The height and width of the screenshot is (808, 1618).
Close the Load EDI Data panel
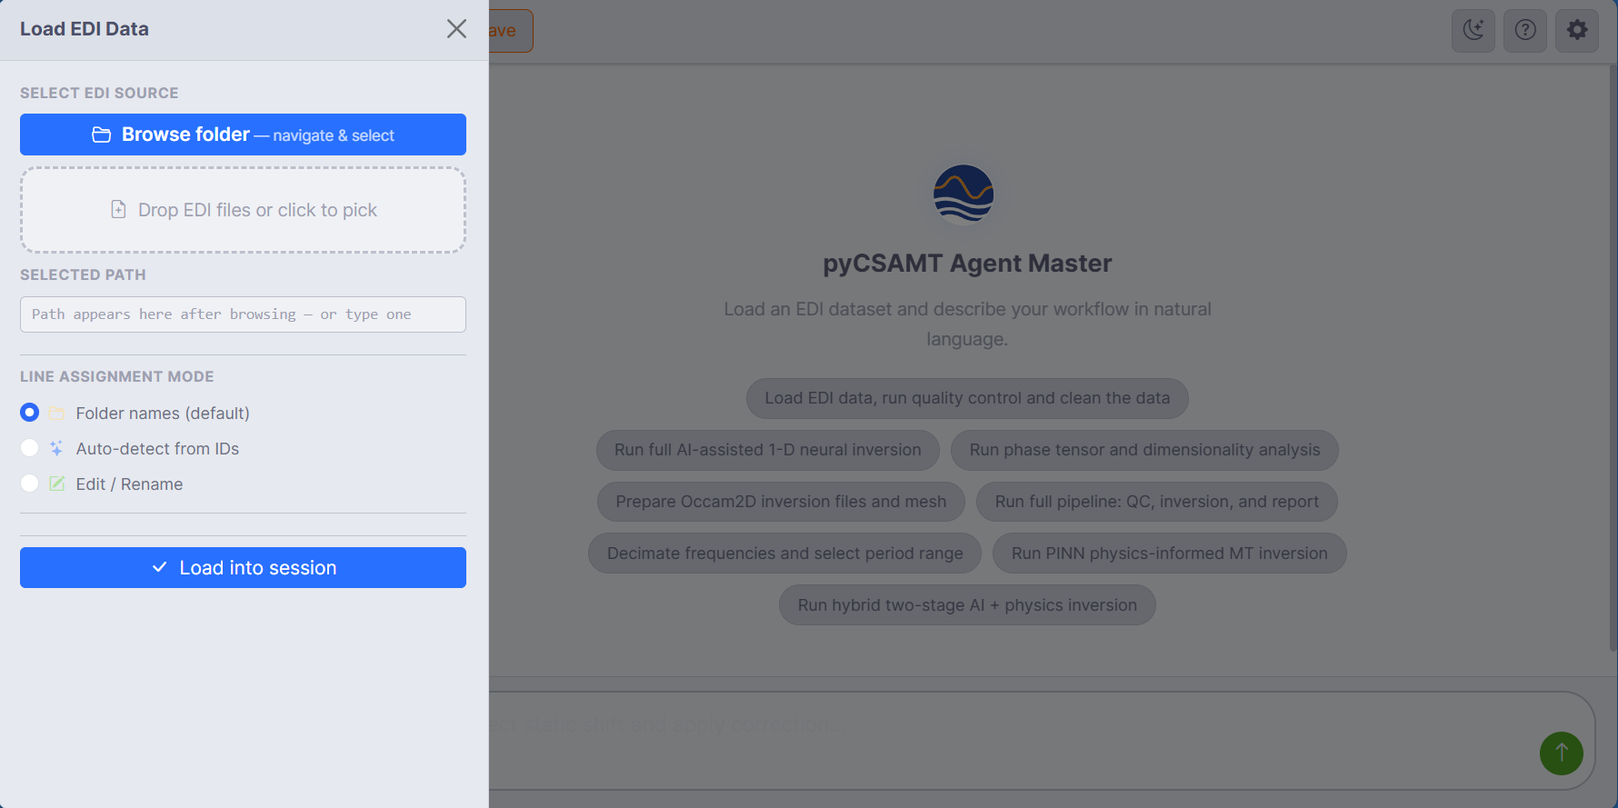(456, 29)
